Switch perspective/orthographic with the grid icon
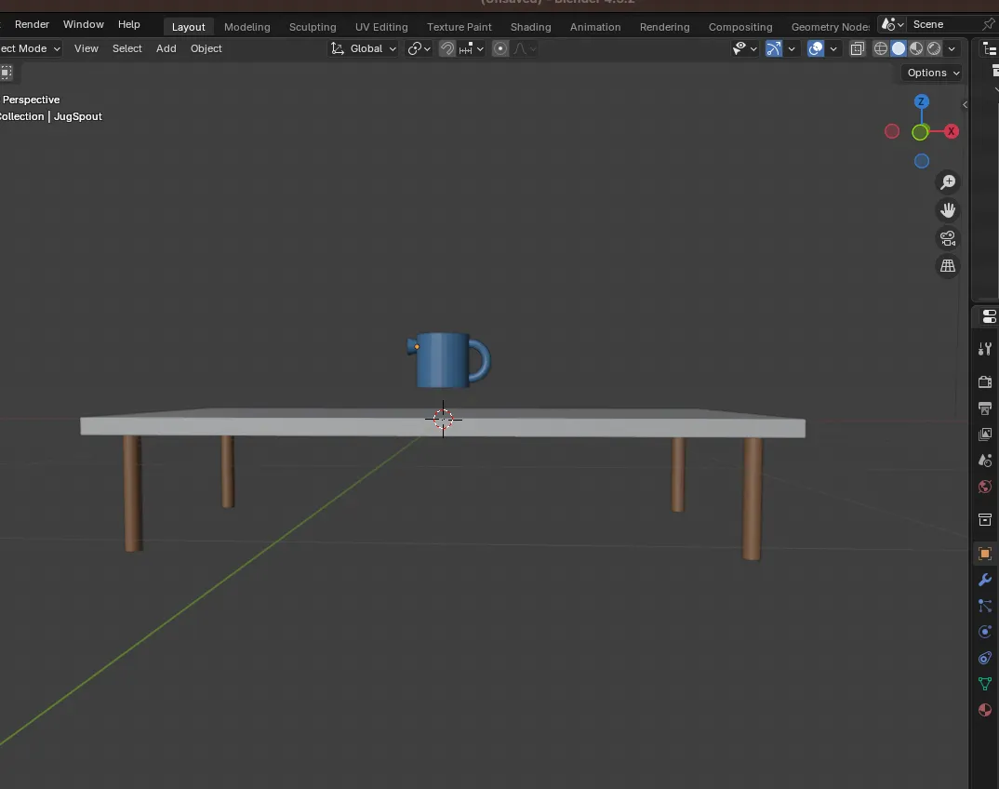Image resolution: width=999 pixels, height=789 pixels. click(948, 266)
